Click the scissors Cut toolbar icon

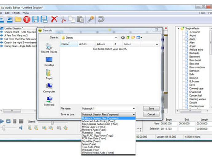click(63, 19)
